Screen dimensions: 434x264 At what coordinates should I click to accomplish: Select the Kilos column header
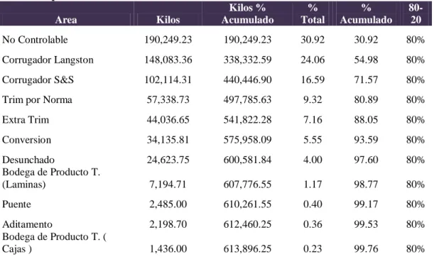point(168,20)
